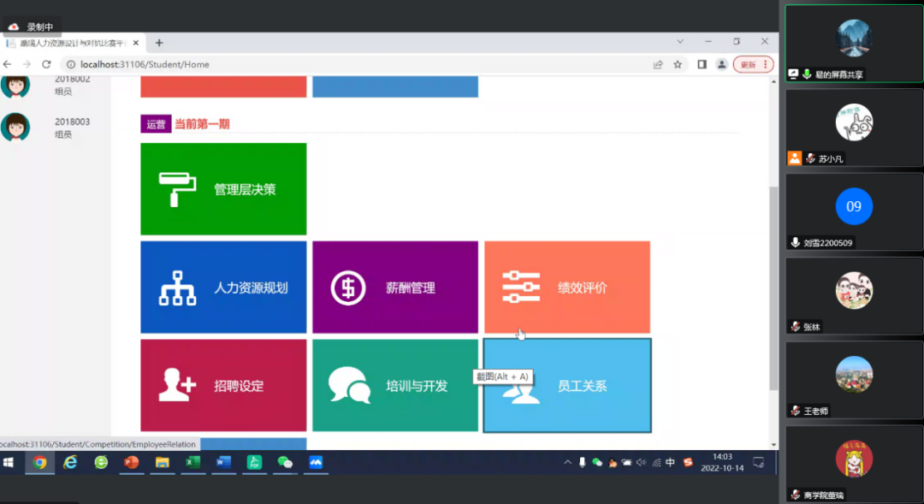Open the 人力资源规划 org-chart tile
The width and height of the screenshot is (924, 504).
[223, 288]
